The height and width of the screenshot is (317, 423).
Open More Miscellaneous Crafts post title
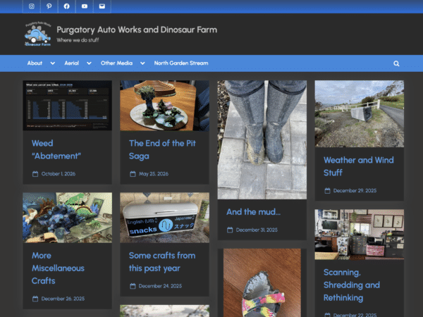pyautogui.click(x=58, y=268)
